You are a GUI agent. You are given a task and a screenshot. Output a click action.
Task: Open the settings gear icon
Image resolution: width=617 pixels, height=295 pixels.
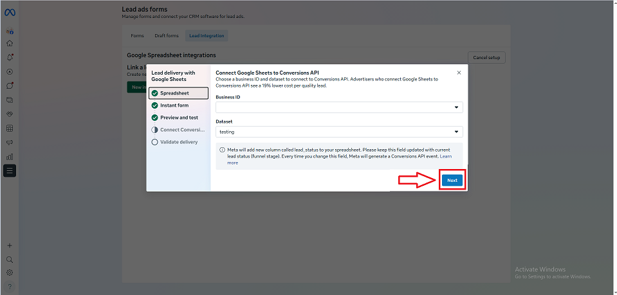tap(10, 273)
